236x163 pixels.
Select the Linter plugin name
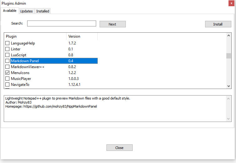click(16, 49)
